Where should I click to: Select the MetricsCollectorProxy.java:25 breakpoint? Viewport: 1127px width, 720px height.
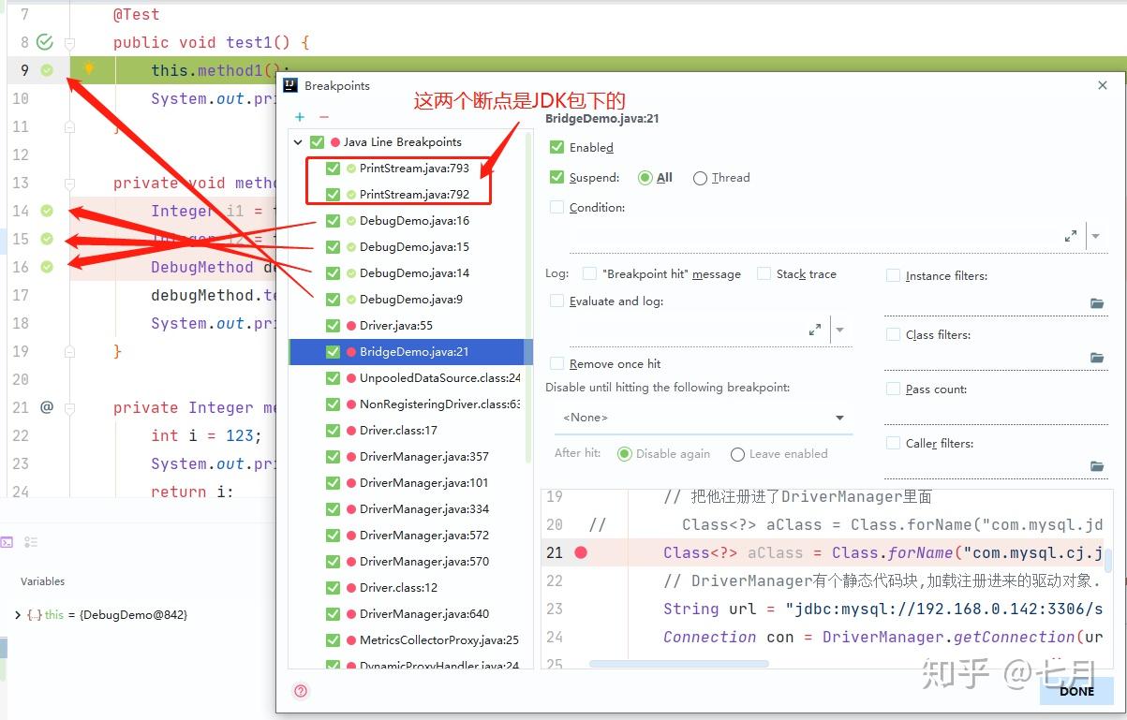click(438, 640)
